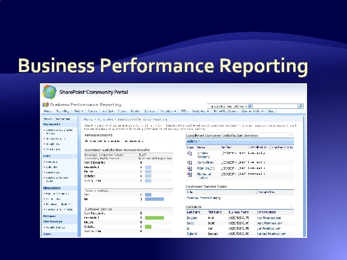The height and width of the screenshot is (260, 347).
Task: Click the Templates breadcrumb link
Action: click(x=105, y=119)
